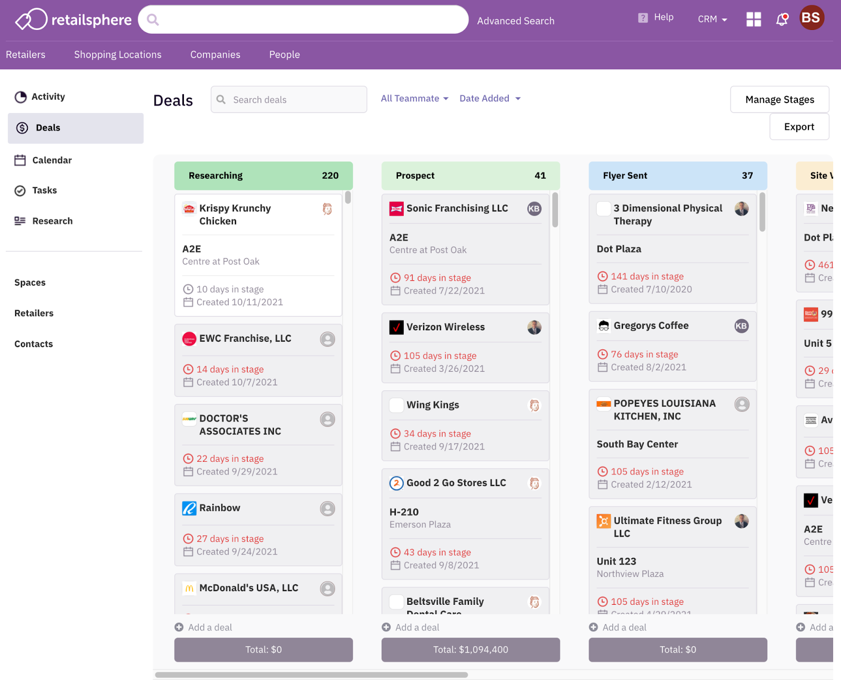Click the Prospect stage header

470,176
